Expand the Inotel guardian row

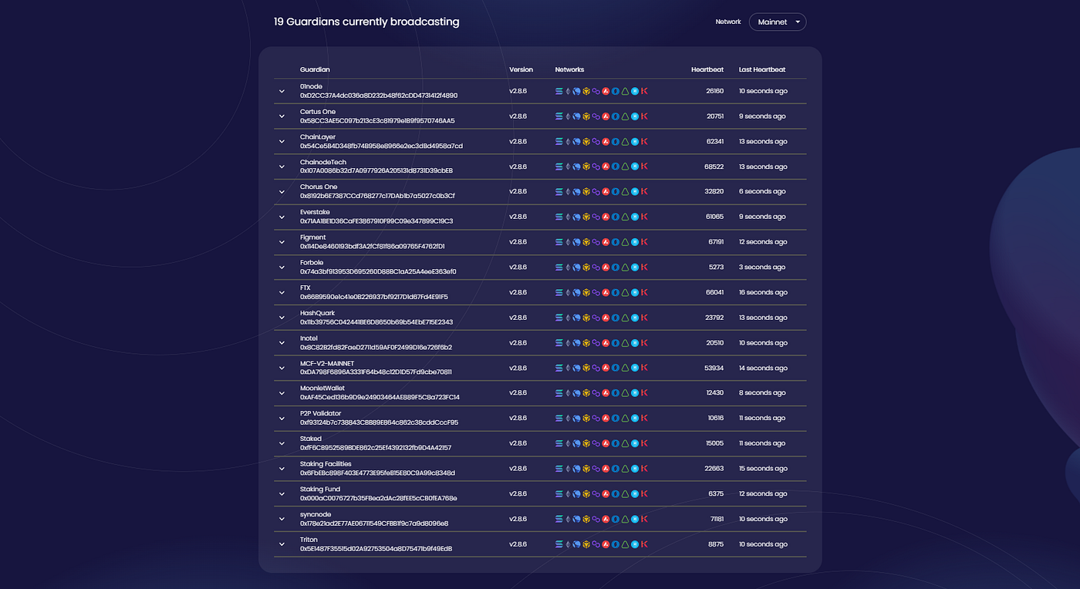click(x=282, y=343)
